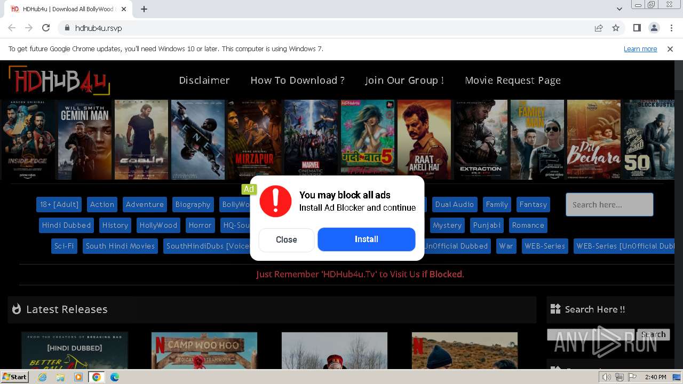
Task: Toggle the Chrome side panel icon
Action: (x=637, y=28)
